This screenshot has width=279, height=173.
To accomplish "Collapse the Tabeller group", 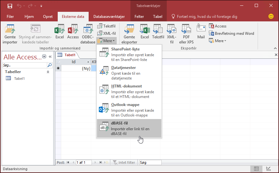I will click(48, 72).
